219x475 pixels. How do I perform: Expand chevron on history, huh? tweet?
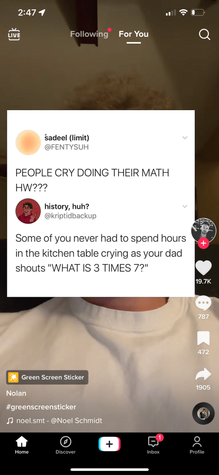pos(185,206)
